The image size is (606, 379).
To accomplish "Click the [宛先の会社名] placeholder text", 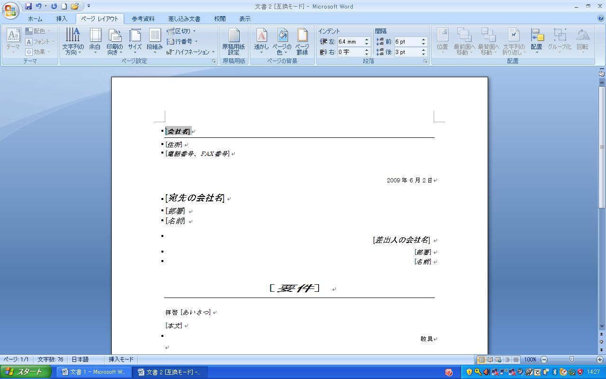I will (x=195, y=198).
